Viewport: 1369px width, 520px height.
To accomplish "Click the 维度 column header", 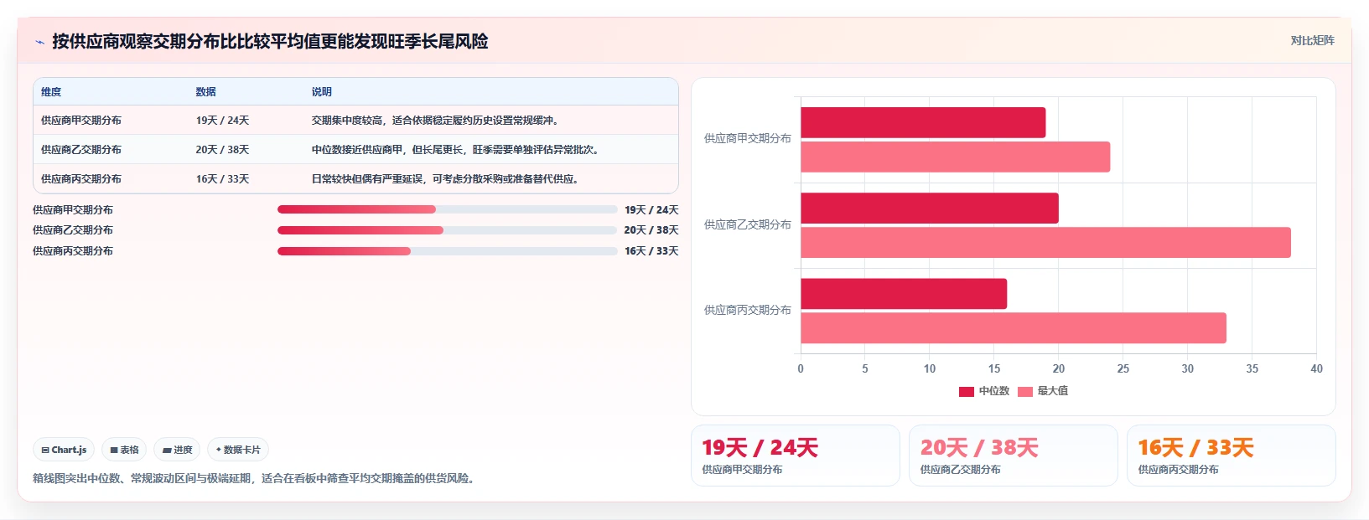I will pyautogui.click(x=51, y=92).
